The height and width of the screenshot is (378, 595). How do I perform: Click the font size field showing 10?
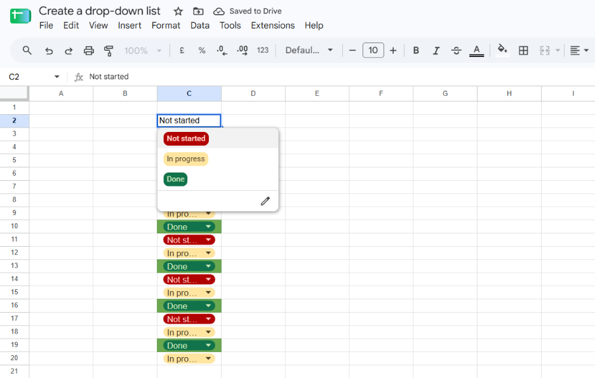pyautogui.click(x=373, y=50)
